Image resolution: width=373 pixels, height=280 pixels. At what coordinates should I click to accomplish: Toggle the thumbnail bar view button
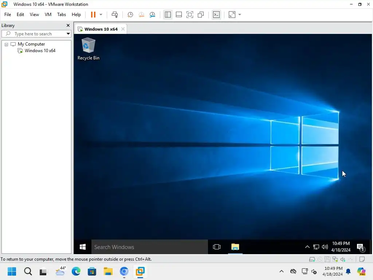tap(178, 15)
